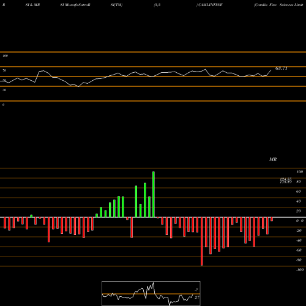
Task: Click the RSI axis label 70
Action: (4, 70)
